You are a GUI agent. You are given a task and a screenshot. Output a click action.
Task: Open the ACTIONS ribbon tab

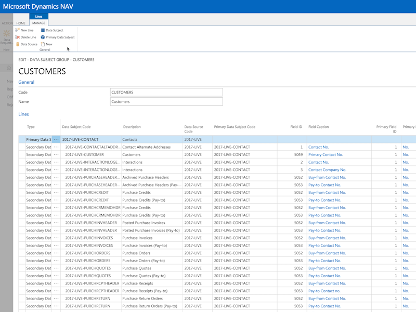coord(7,23)
